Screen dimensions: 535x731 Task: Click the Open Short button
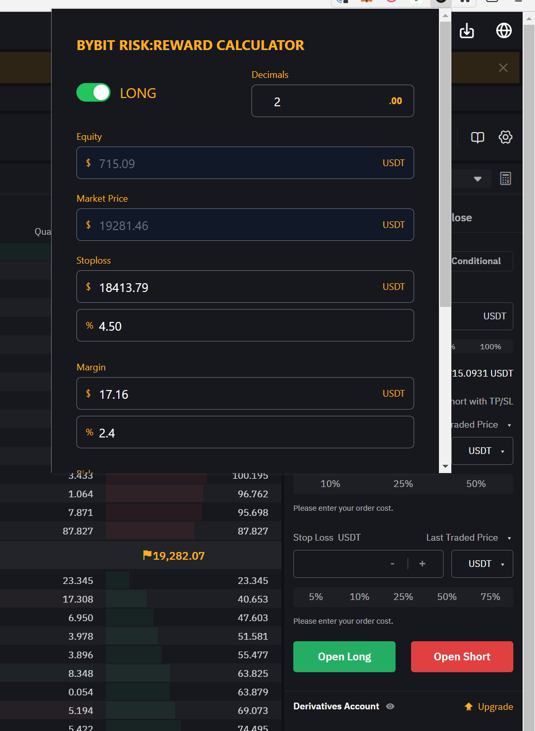462,657
